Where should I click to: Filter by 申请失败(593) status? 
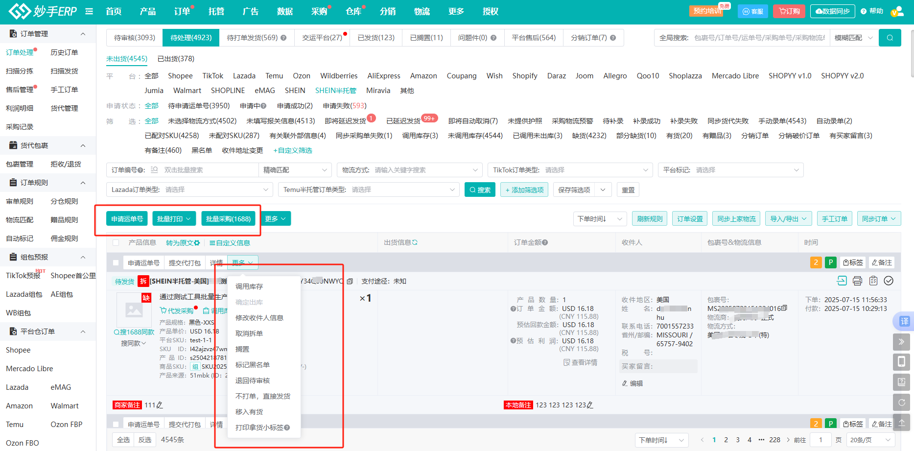tap(345, 106)
